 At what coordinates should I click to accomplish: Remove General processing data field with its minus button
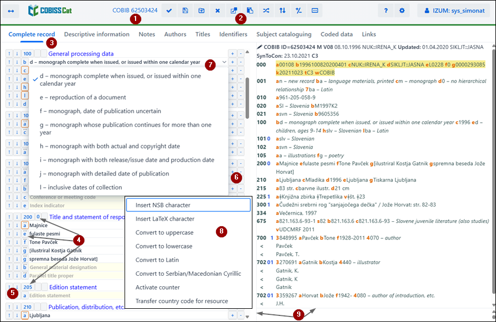(x=241, y=54)
